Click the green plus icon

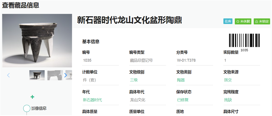[x=32, y=97]
